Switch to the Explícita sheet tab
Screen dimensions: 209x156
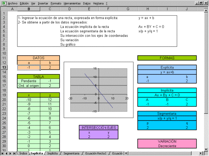coord(37,153)
